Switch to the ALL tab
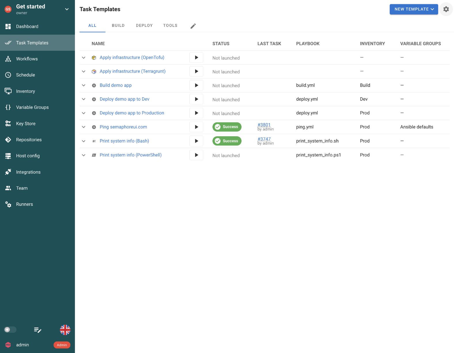Viewport: 454px width, 353px height. (92, 26)
